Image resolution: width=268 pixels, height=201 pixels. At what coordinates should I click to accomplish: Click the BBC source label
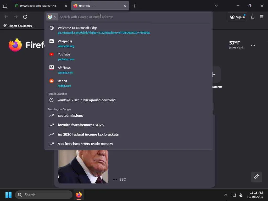coord(122,179)
